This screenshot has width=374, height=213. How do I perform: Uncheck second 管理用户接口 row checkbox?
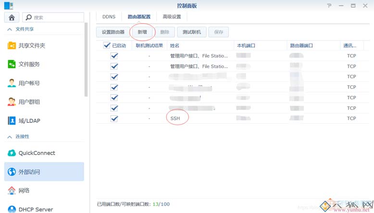point(114,66)
